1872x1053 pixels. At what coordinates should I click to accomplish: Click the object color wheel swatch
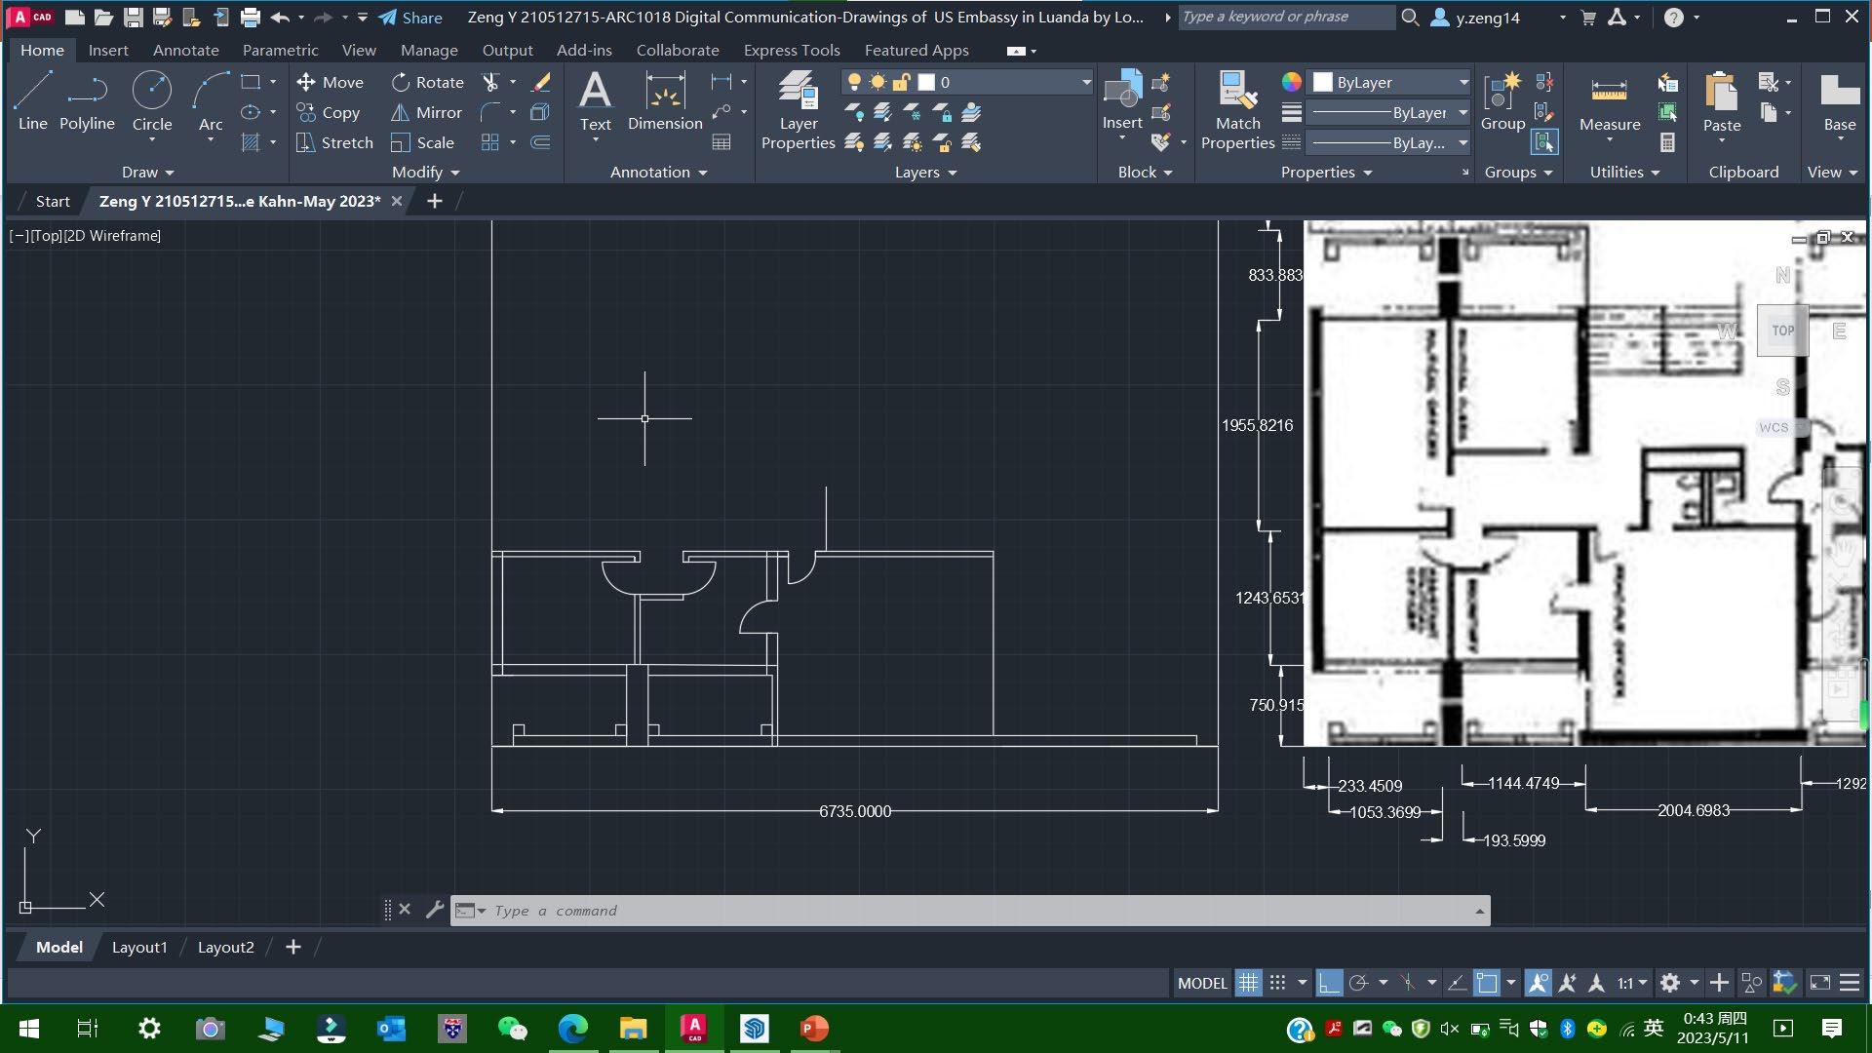1291,83
